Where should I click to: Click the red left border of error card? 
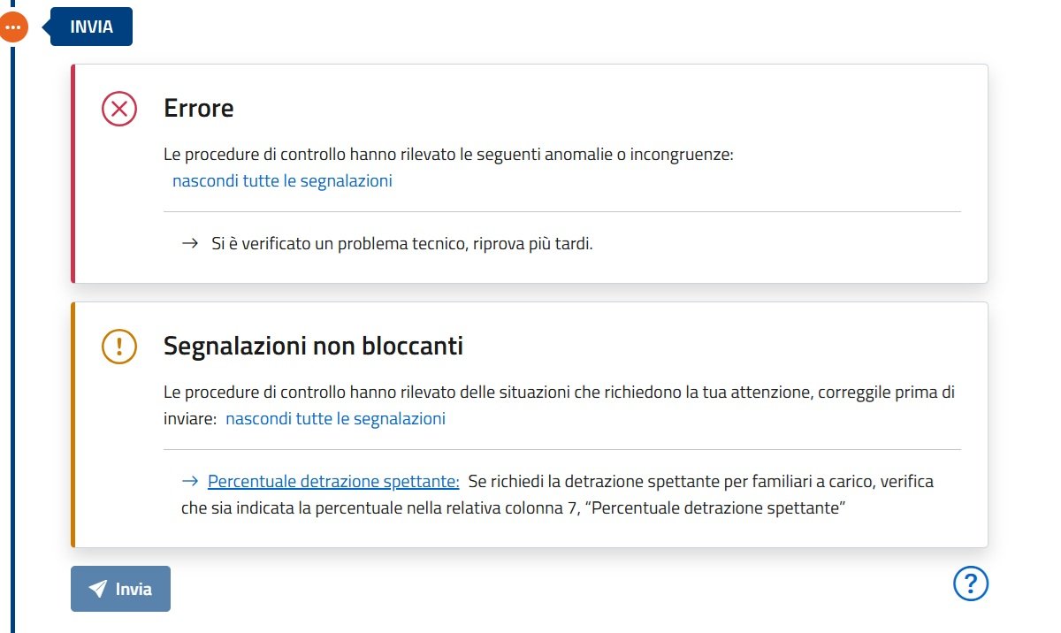[x=73, y=173]
